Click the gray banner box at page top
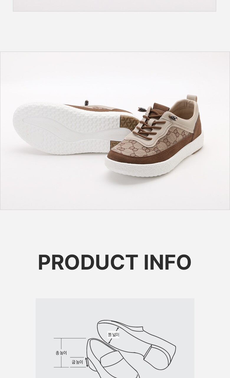230x378 pixels. 114,6
